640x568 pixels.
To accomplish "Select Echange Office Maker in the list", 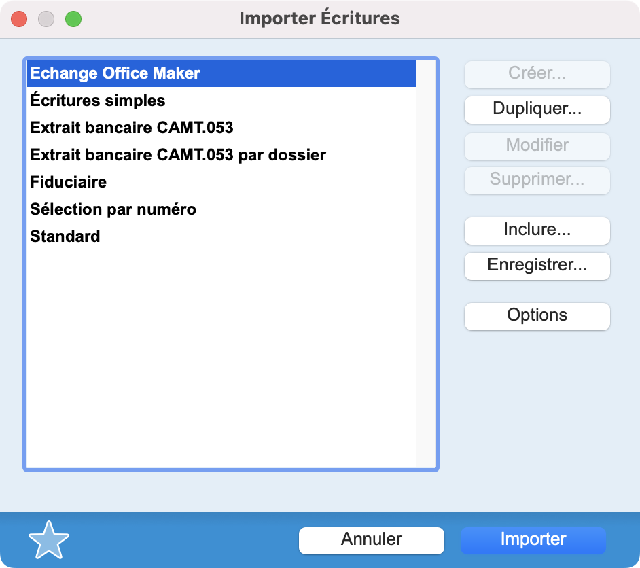I will coord(221,73).
